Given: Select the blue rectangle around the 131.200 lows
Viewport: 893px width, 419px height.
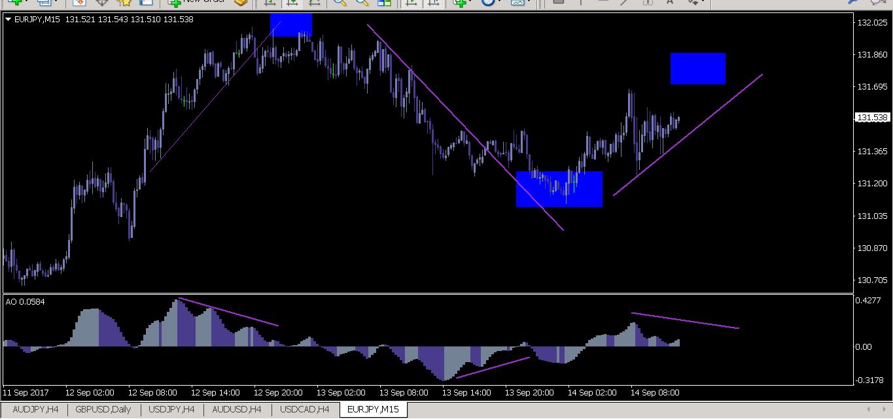Looking at the screenshot, I should point(559,190).
